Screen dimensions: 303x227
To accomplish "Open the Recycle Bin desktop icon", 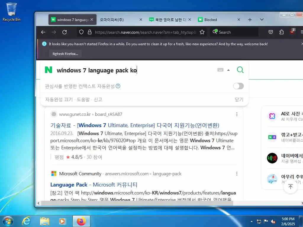I will click(x=11, y=12).
